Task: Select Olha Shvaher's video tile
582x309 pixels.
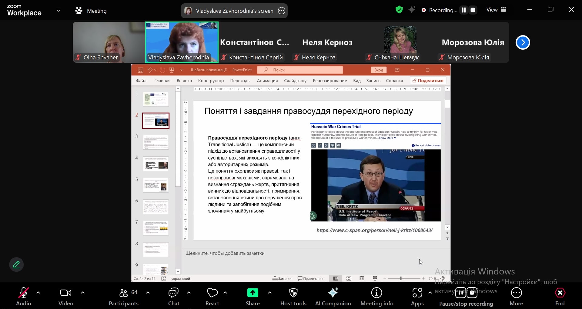Action: point(109,42)
